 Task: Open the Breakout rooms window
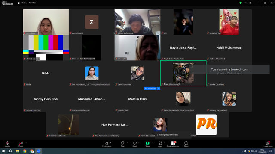point(173,144)
